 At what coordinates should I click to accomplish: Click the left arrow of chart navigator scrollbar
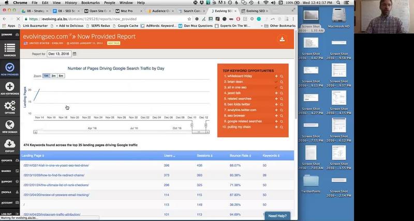tap(35, 132)
